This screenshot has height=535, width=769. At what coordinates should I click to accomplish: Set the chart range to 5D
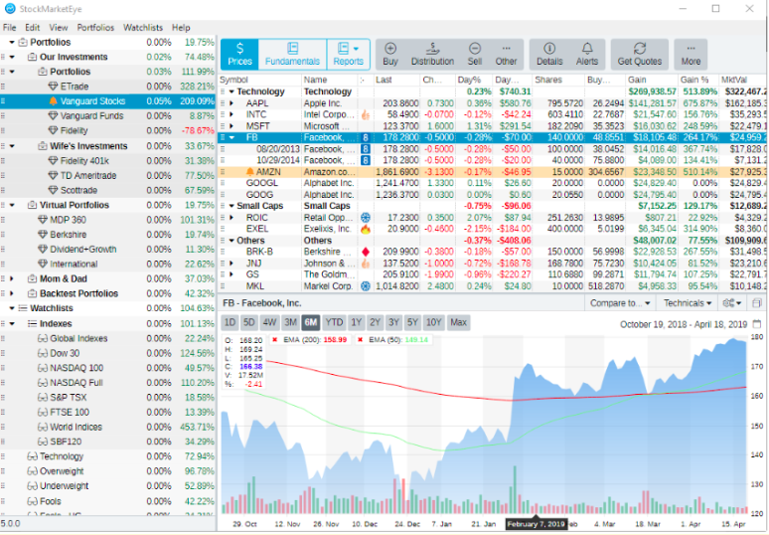[x=249, y=322]
